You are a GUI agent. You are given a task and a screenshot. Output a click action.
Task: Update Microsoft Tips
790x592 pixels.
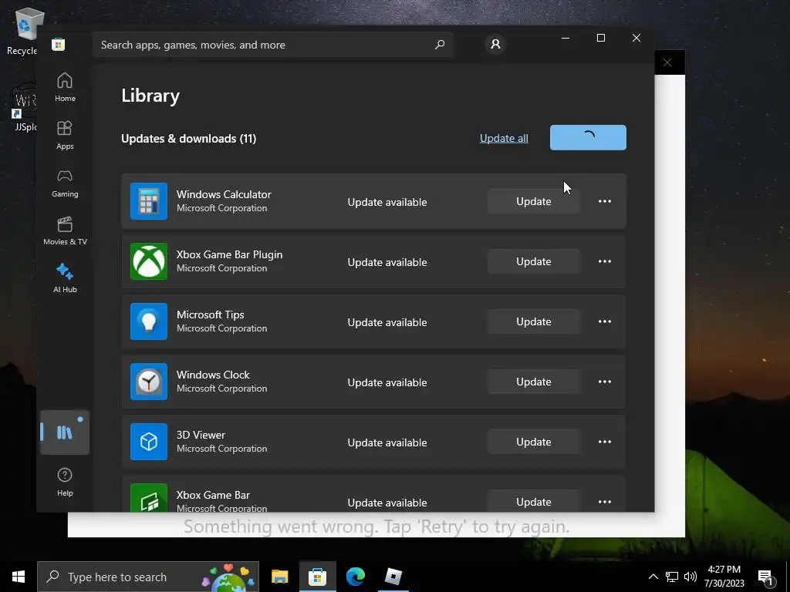coord(534,321)
